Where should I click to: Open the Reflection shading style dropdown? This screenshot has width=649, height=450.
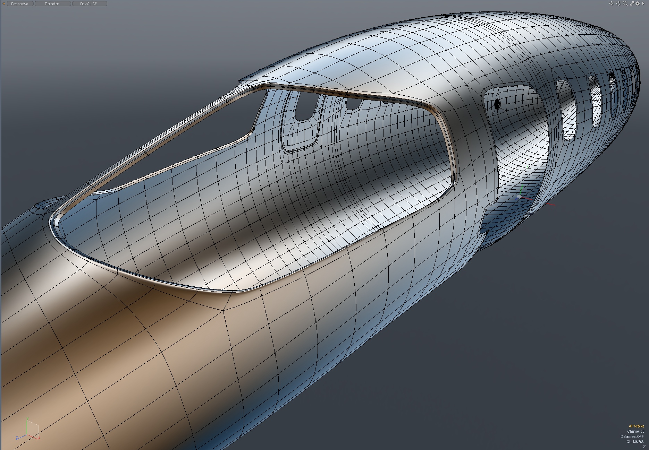pyautogui.click(x=52, y=4)
